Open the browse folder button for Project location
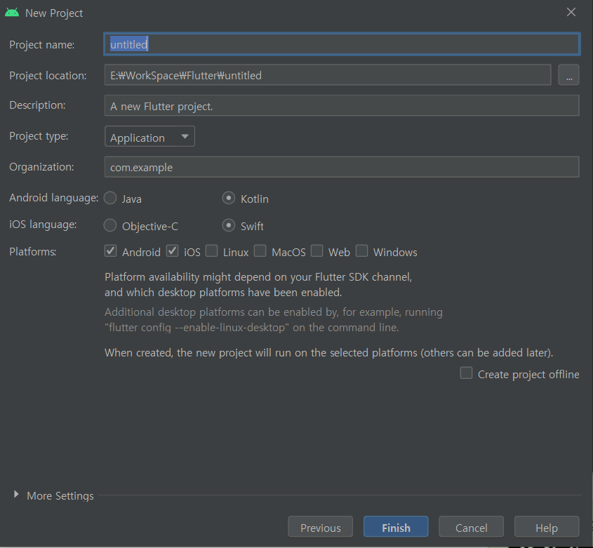This screenshot has height=548, width=593. coord(569,75)
